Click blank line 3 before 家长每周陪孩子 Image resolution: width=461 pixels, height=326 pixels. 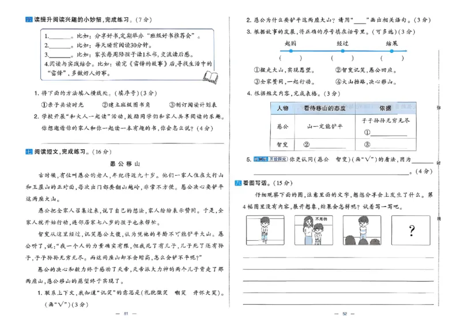point(60,56)
